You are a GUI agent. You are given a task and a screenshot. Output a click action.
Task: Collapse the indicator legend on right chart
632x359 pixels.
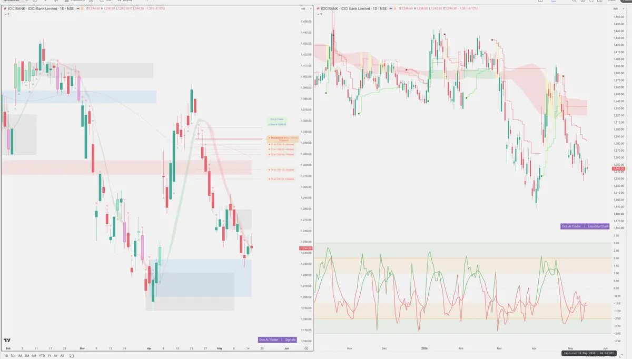pyautogui.click(x=319, y=14)
